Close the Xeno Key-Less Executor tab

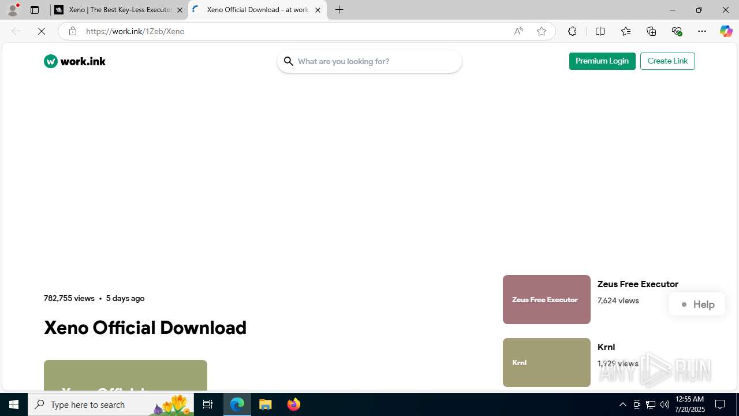(x=180, y=10)
